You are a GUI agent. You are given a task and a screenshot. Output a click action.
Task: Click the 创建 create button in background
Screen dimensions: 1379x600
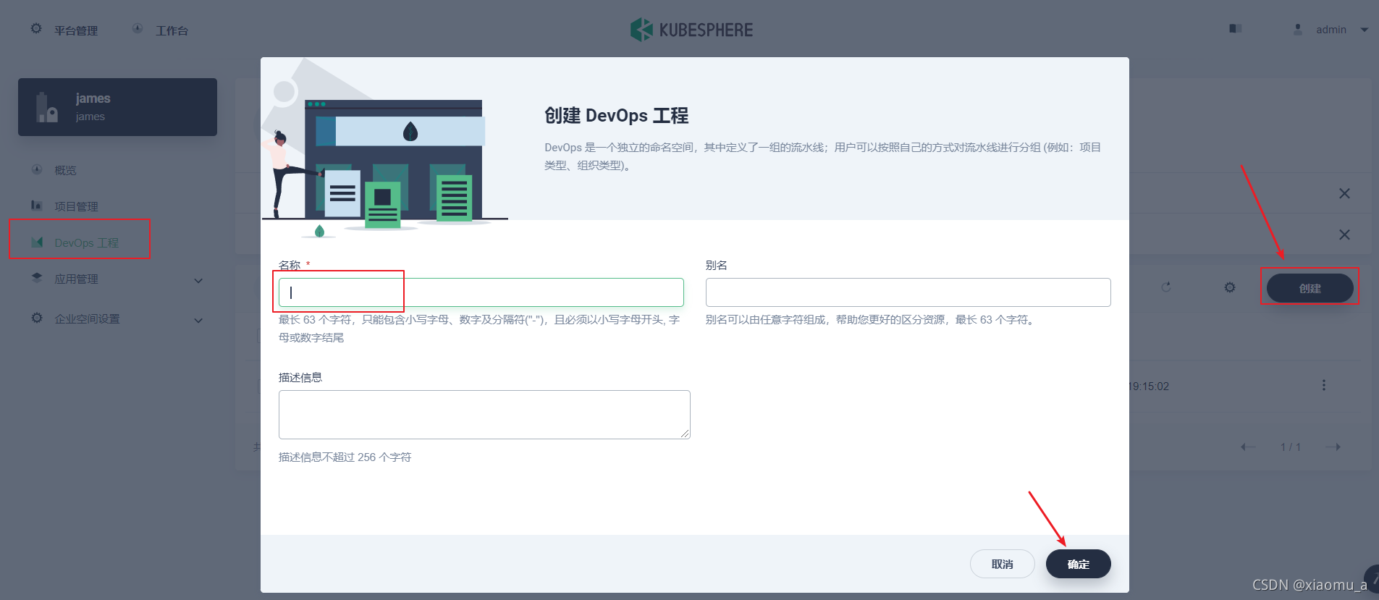(x=1310, y=288)
